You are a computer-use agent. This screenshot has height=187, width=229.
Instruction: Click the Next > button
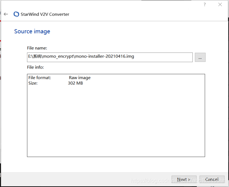point(184,179)
